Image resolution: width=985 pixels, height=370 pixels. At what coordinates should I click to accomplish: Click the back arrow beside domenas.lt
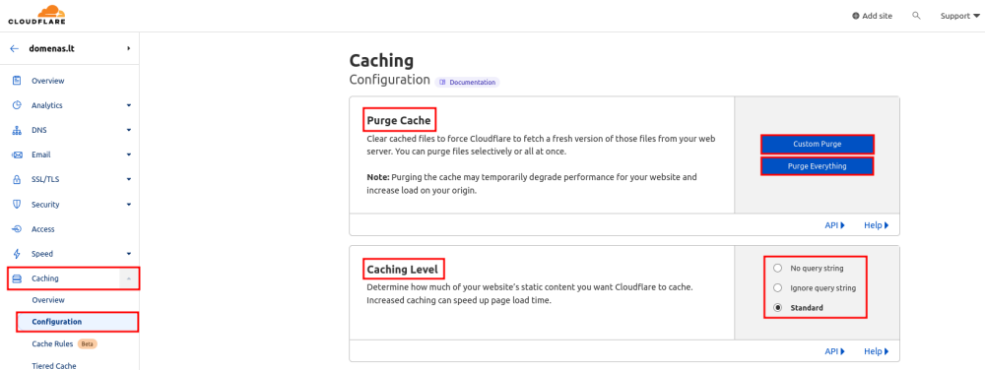[15, 48]
